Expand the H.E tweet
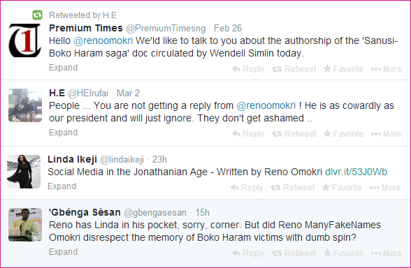411x268 pixels. tap(63, 133)
